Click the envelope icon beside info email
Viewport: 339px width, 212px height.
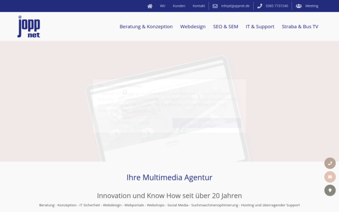[215, 6]
